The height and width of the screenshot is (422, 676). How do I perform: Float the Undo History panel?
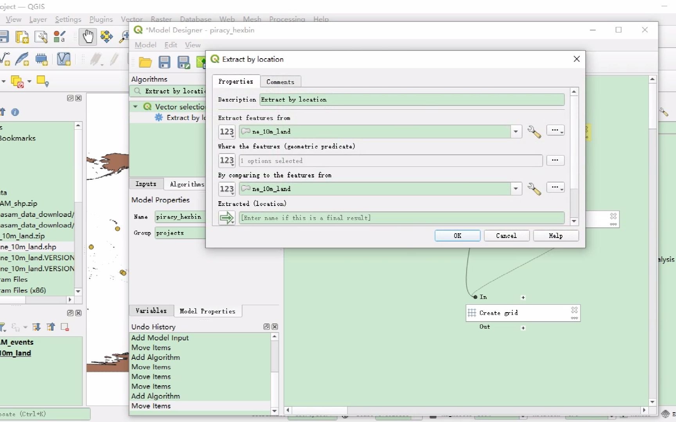pos(266,327)
